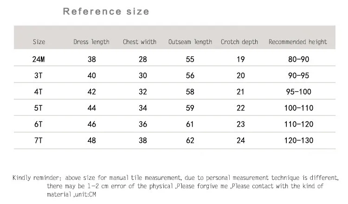Click the 4T outseam length value 58
The image size is (348, 204).
click(190, 92)
